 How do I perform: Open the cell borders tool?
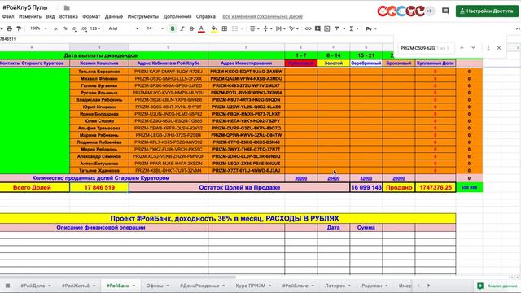point(225,29)
